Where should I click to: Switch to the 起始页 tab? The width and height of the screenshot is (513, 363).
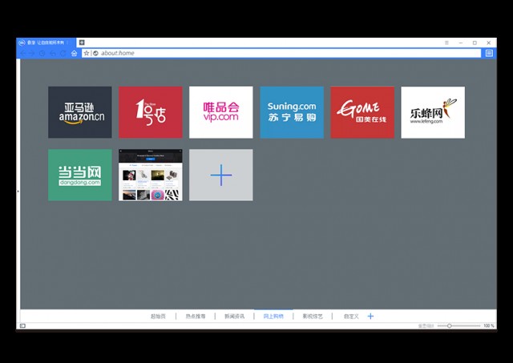tap(158, 317)
